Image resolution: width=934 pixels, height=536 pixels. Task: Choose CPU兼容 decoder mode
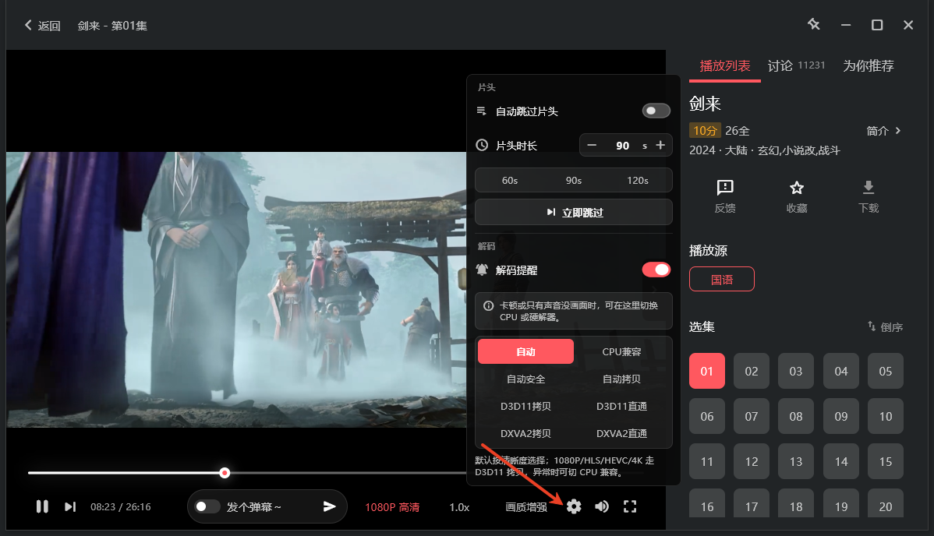pos(621,351)
